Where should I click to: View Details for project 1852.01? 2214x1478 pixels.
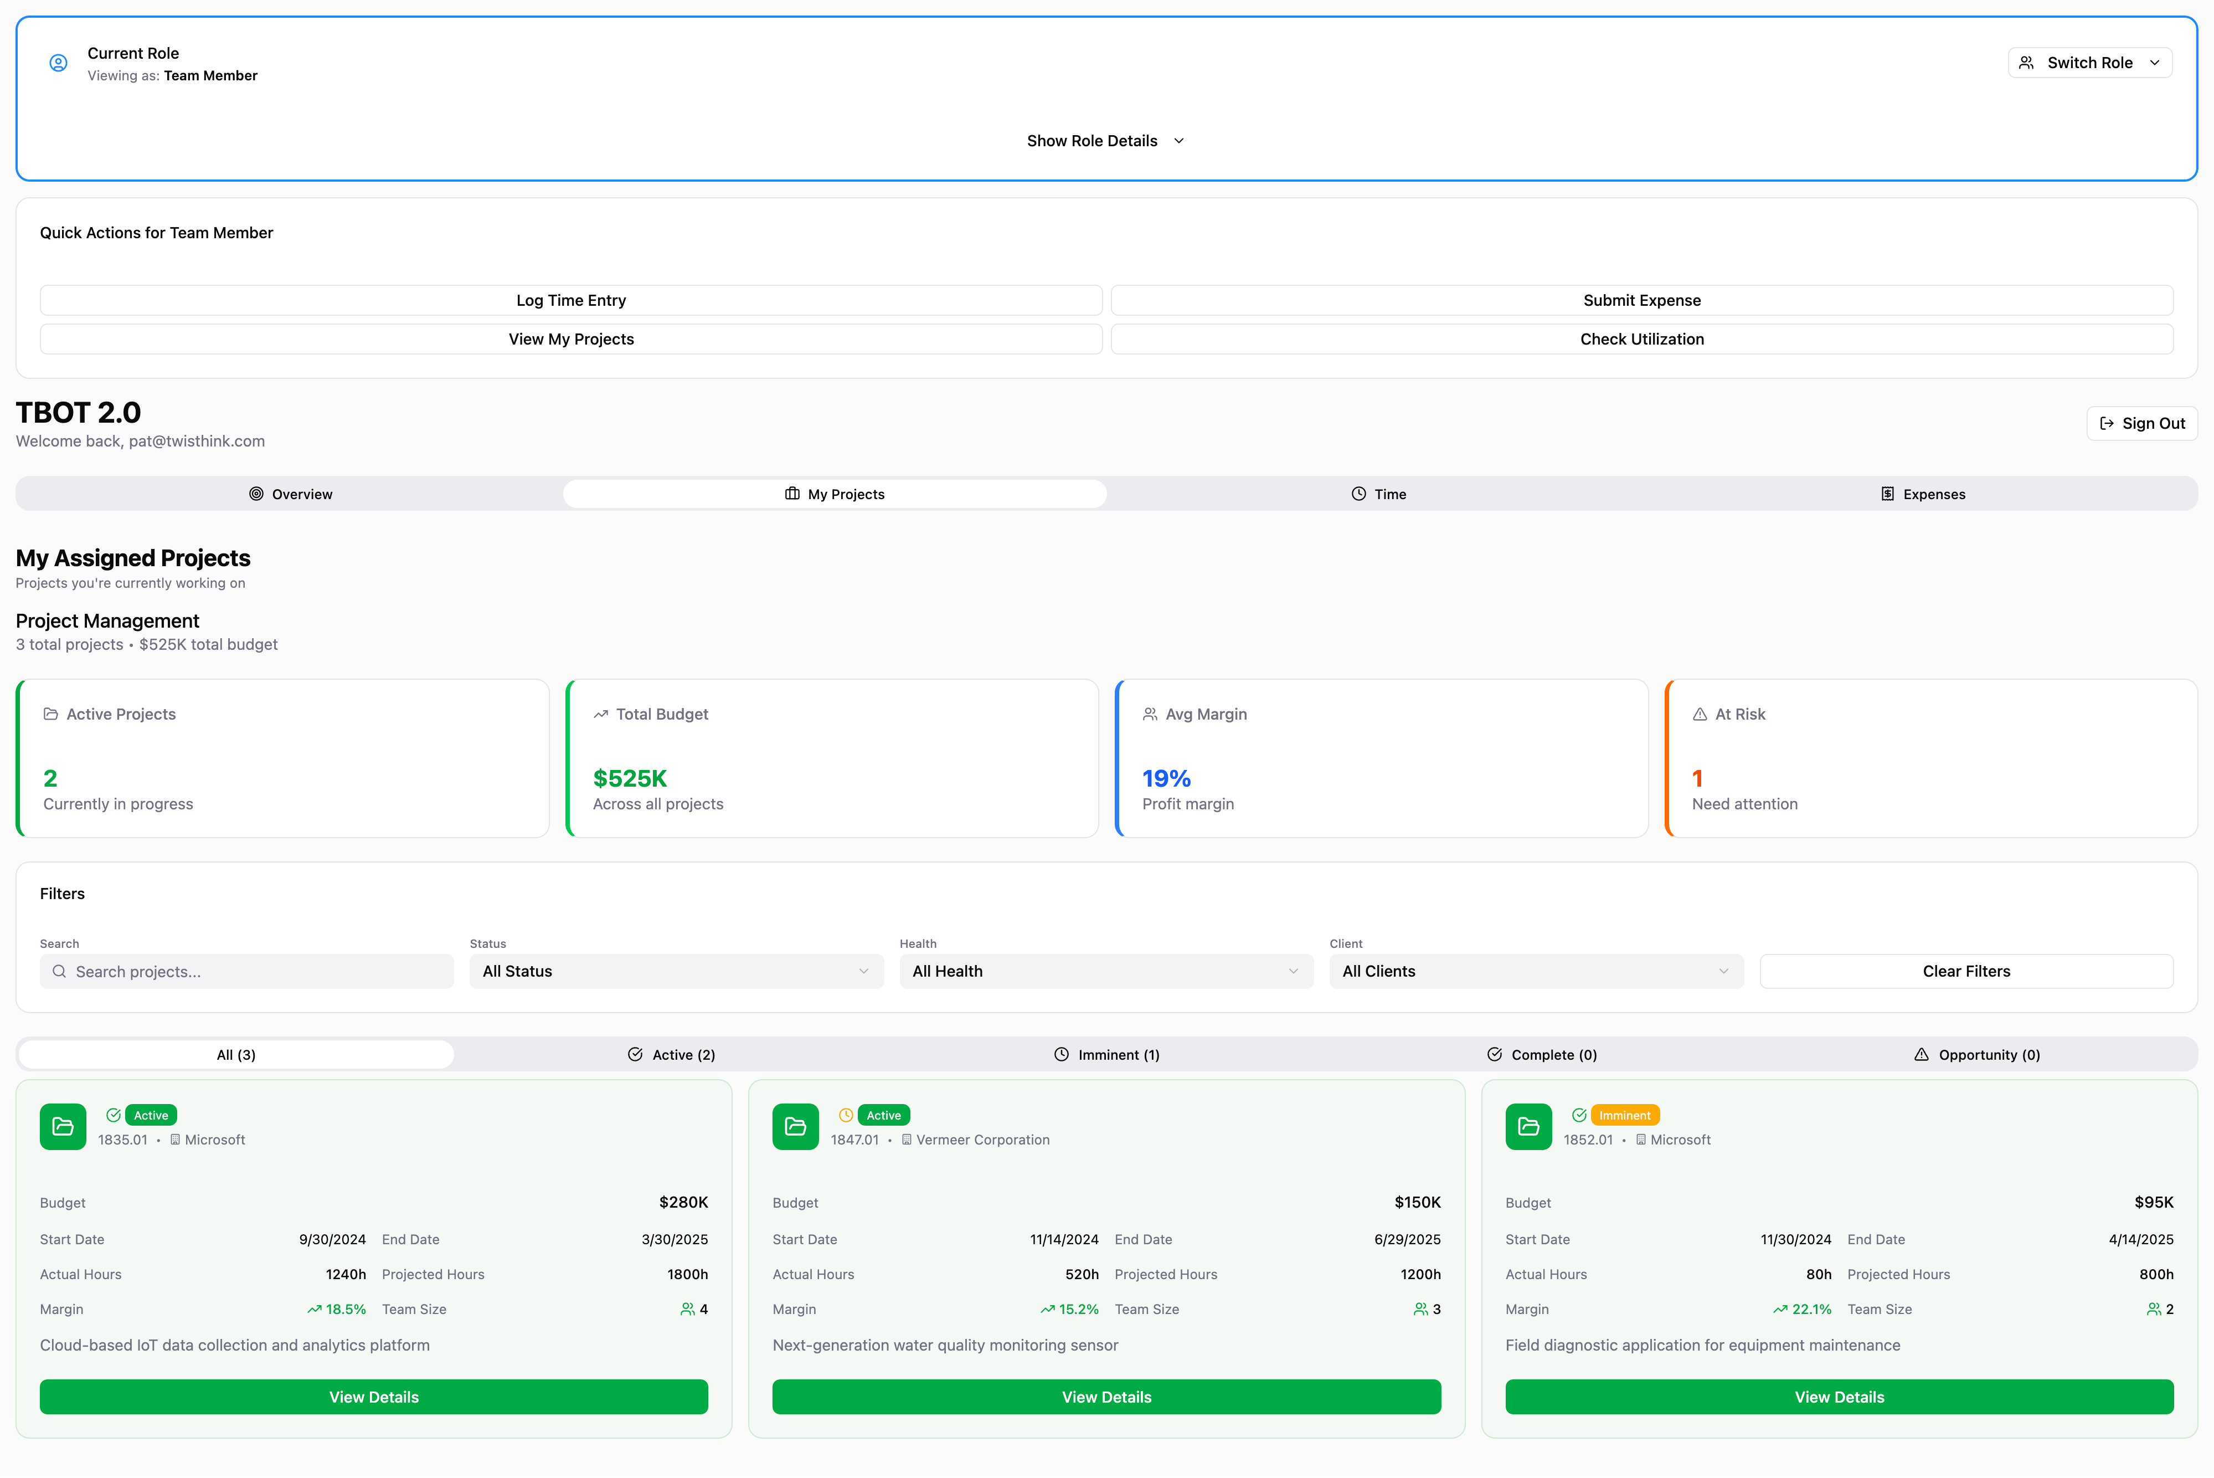(1839, 1397)
